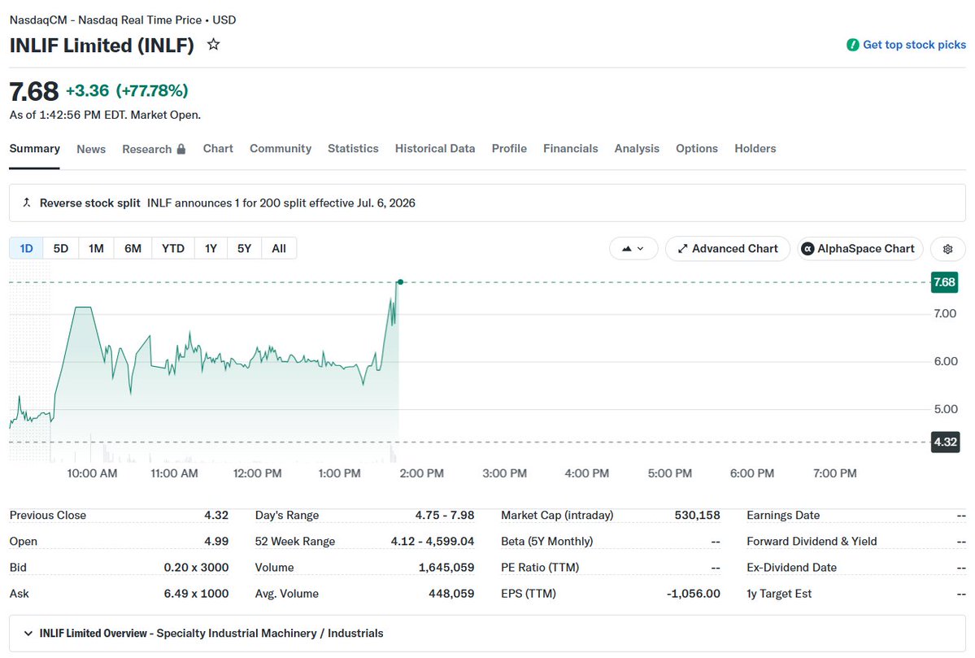Click the PE Ratio (TTM) label

(x=540, y=567)
